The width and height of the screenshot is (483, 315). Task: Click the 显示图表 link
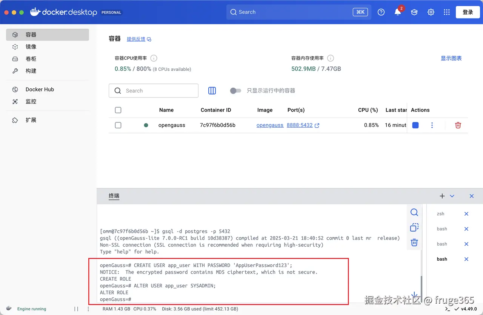pyautogui.click(x=451, y=58)
